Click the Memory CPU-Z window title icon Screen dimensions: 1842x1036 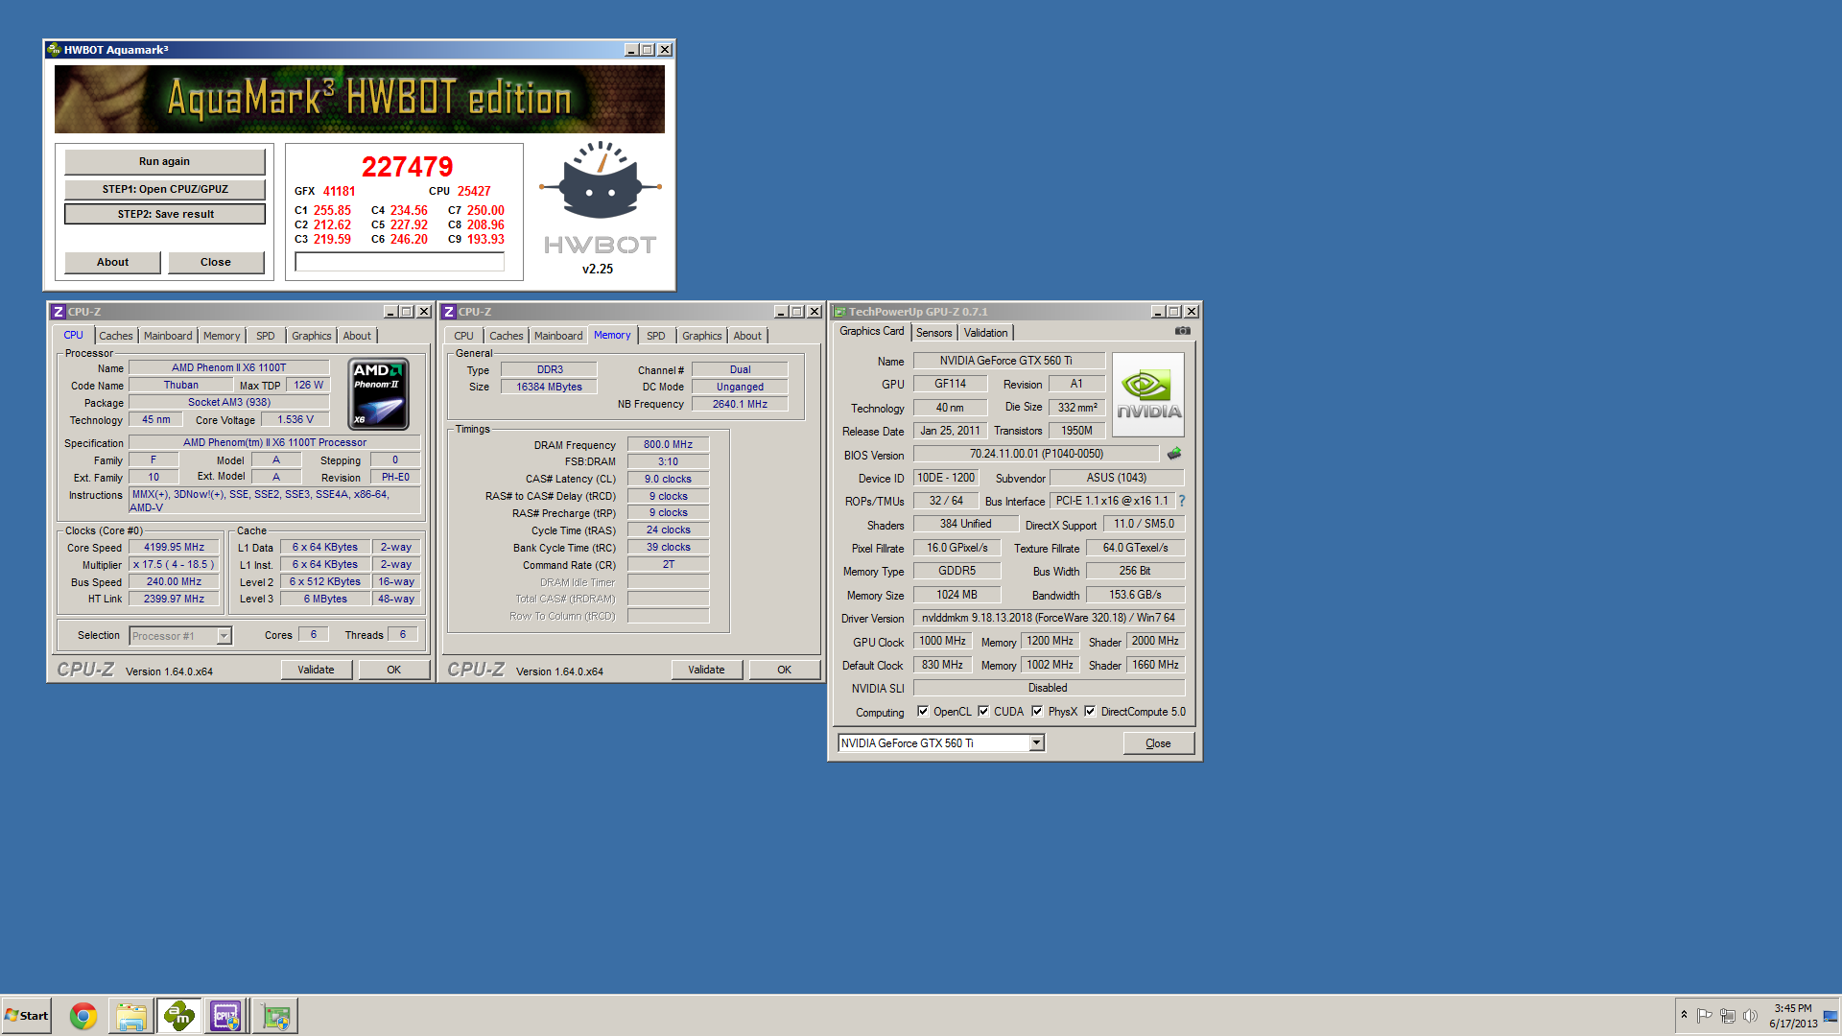pos(448,312)
